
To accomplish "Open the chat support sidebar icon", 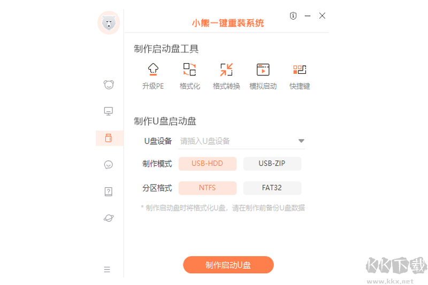I will tap(109, 165).
